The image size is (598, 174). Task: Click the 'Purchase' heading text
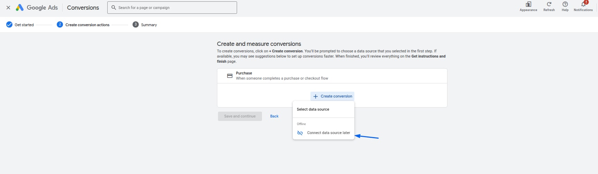pyautogui.click(x=244, y=73)
